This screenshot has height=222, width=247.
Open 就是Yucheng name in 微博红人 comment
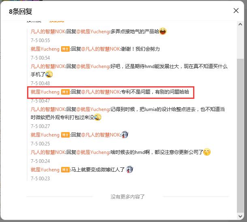tap(45, 170)
